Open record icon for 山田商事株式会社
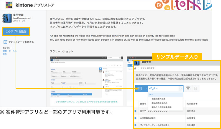 point(136,118)
